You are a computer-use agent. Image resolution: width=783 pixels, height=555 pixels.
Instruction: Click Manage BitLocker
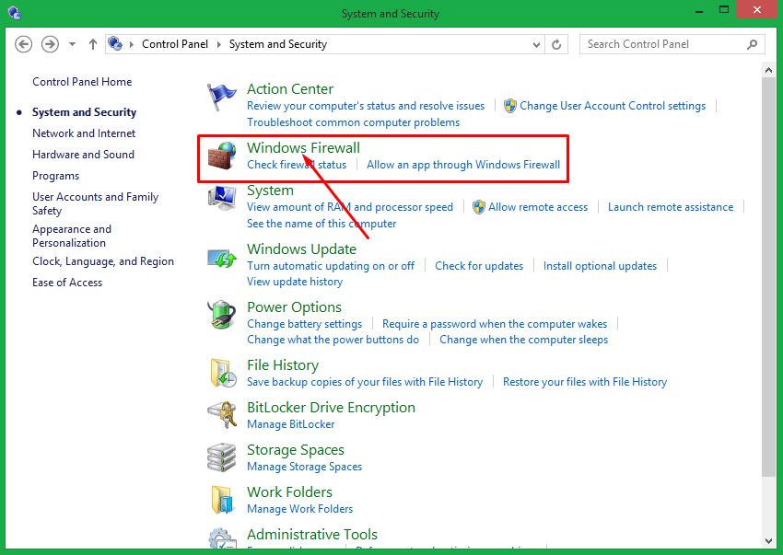(290, 424)
